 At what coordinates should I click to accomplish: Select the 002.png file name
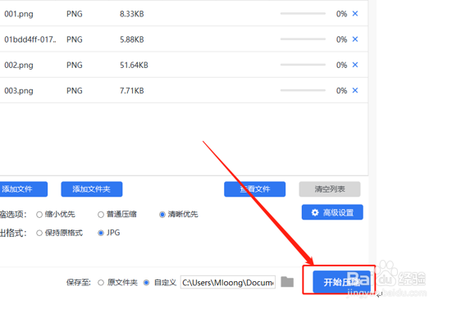pyautogui.click(x=19, y=66)
